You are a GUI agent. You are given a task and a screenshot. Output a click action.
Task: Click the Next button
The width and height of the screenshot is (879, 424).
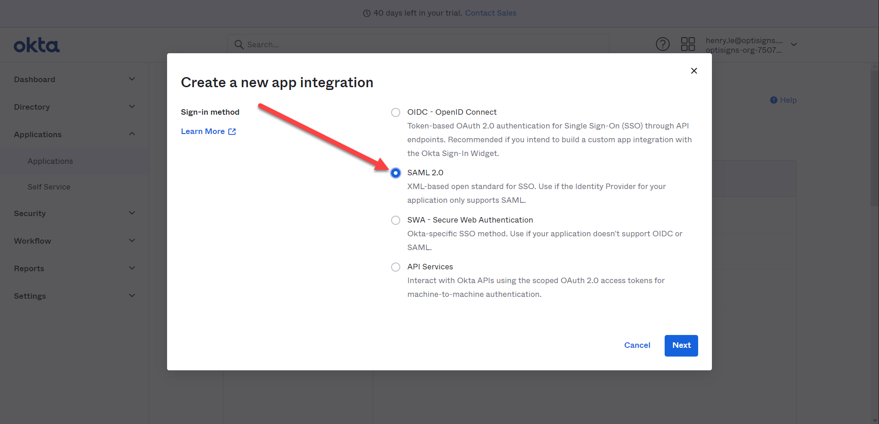point(681,346)
